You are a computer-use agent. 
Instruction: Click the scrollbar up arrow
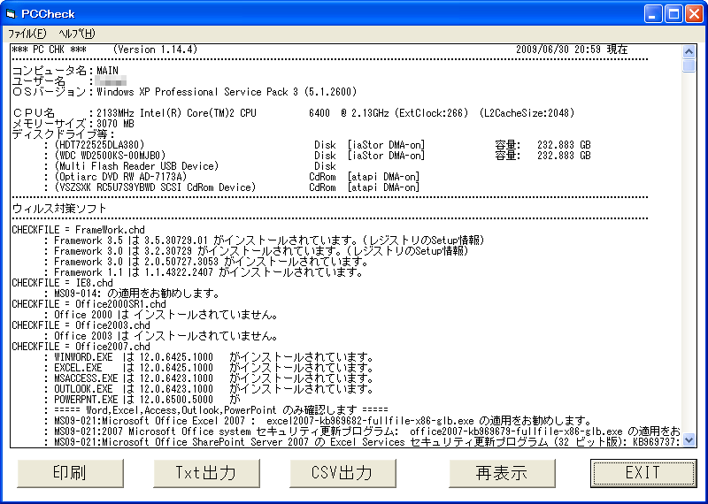pyautogui.click(x=689, y=52)
